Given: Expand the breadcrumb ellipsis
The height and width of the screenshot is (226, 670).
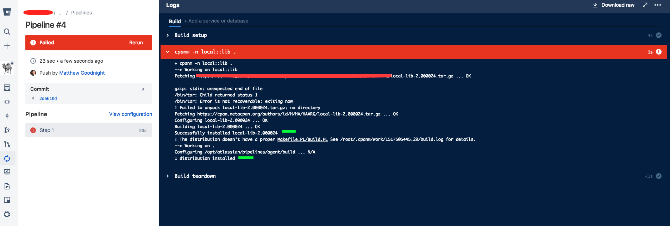Looking at the screenshot, I should (61, 13).
